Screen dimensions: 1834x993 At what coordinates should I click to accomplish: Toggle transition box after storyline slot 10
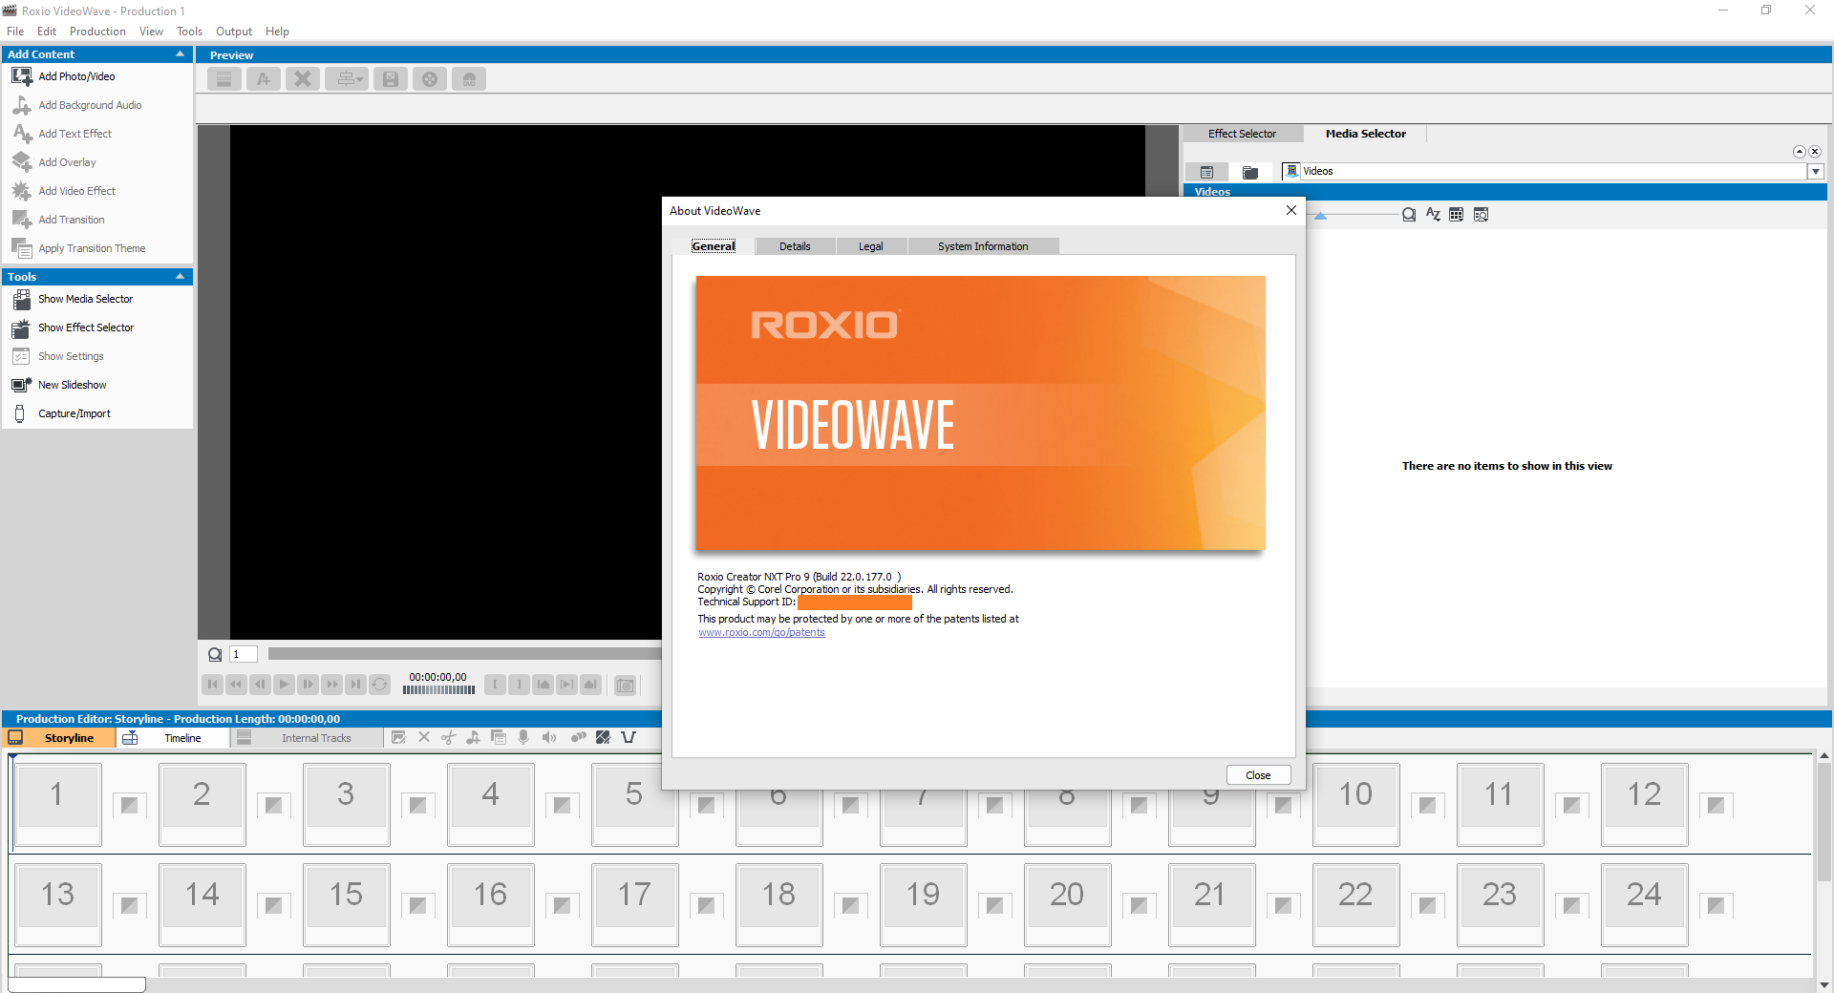1427,805
